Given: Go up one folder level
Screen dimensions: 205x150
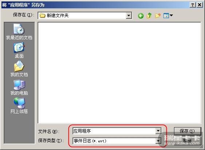Looking at the screenshot, I should [149, 16].
